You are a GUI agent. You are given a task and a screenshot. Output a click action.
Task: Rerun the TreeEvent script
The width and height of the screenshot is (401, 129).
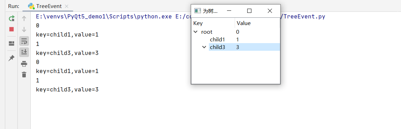(x=12, y=18)
